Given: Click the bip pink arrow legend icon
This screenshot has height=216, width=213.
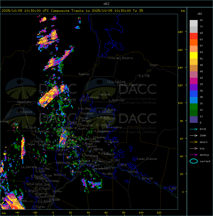Looking at the screenshot, I should [194, 148].
